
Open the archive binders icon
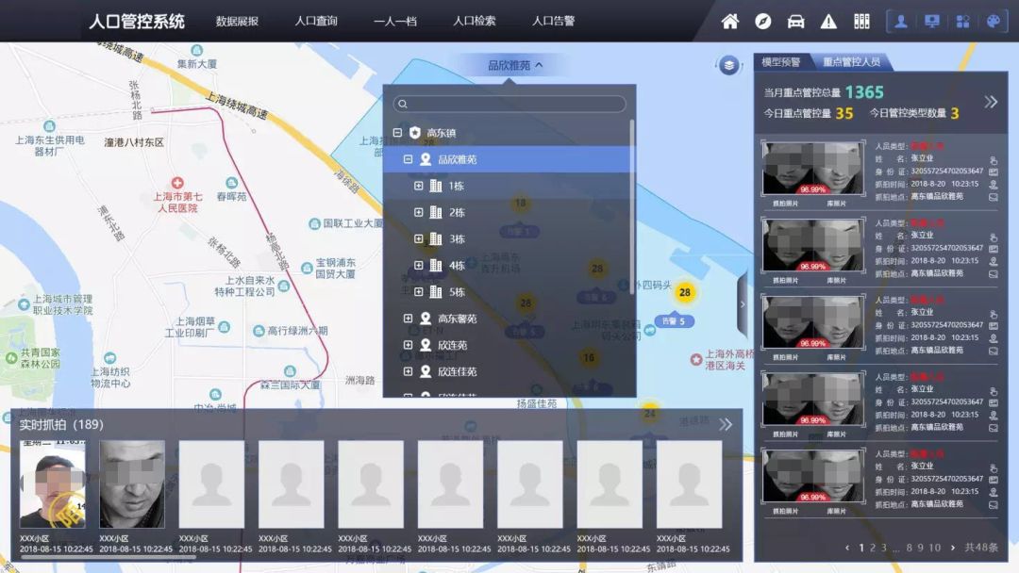point(861,22)
